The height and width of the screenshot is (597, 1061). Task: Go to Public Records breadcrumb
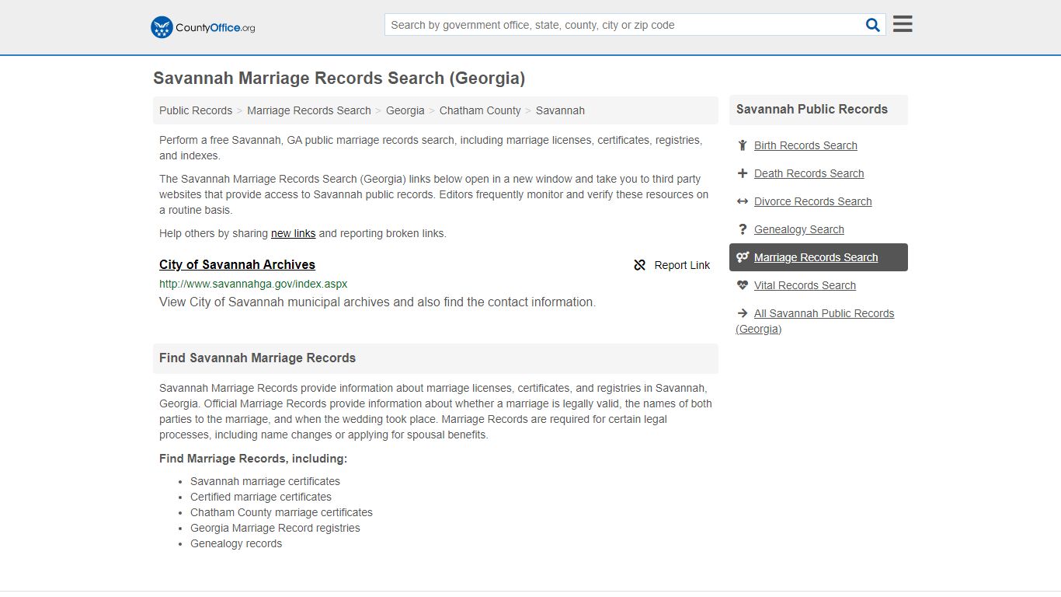tap(196, 110)
